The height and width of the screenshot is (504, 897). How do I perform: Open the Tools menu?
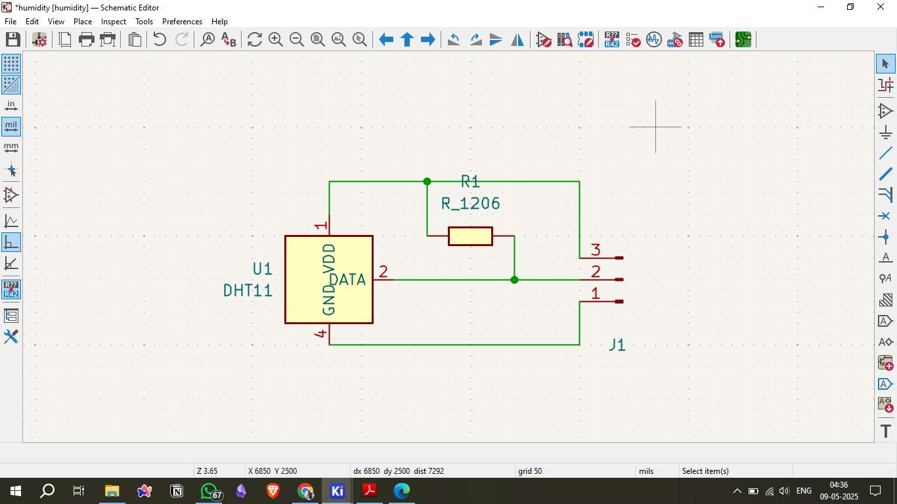tap(144, 22)
